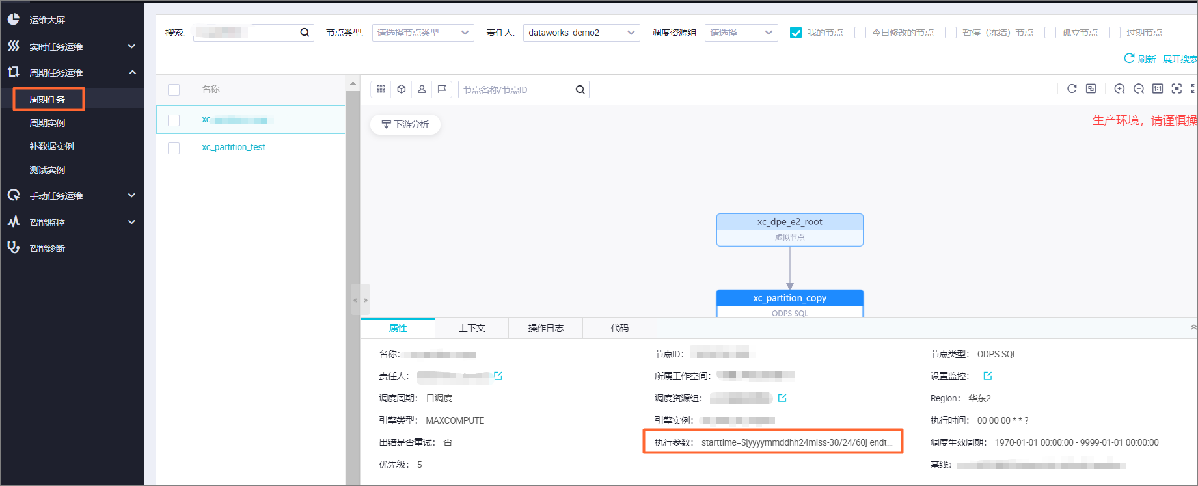This screenshot has height=486, width=1198.
Task: Click the 执行时间 value 00 00 00 * * ?
Action: coord(1003,420)
